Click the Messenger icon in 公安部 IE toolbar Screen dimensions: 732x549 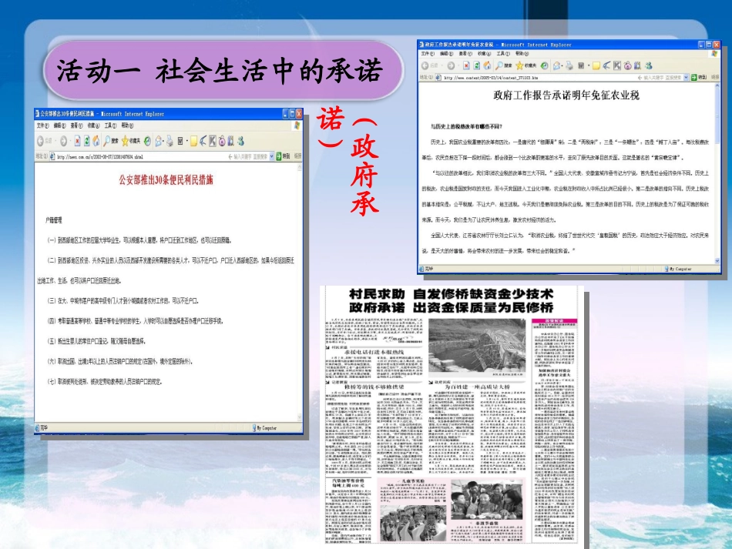pyautogui.click(x=241, y=141)
